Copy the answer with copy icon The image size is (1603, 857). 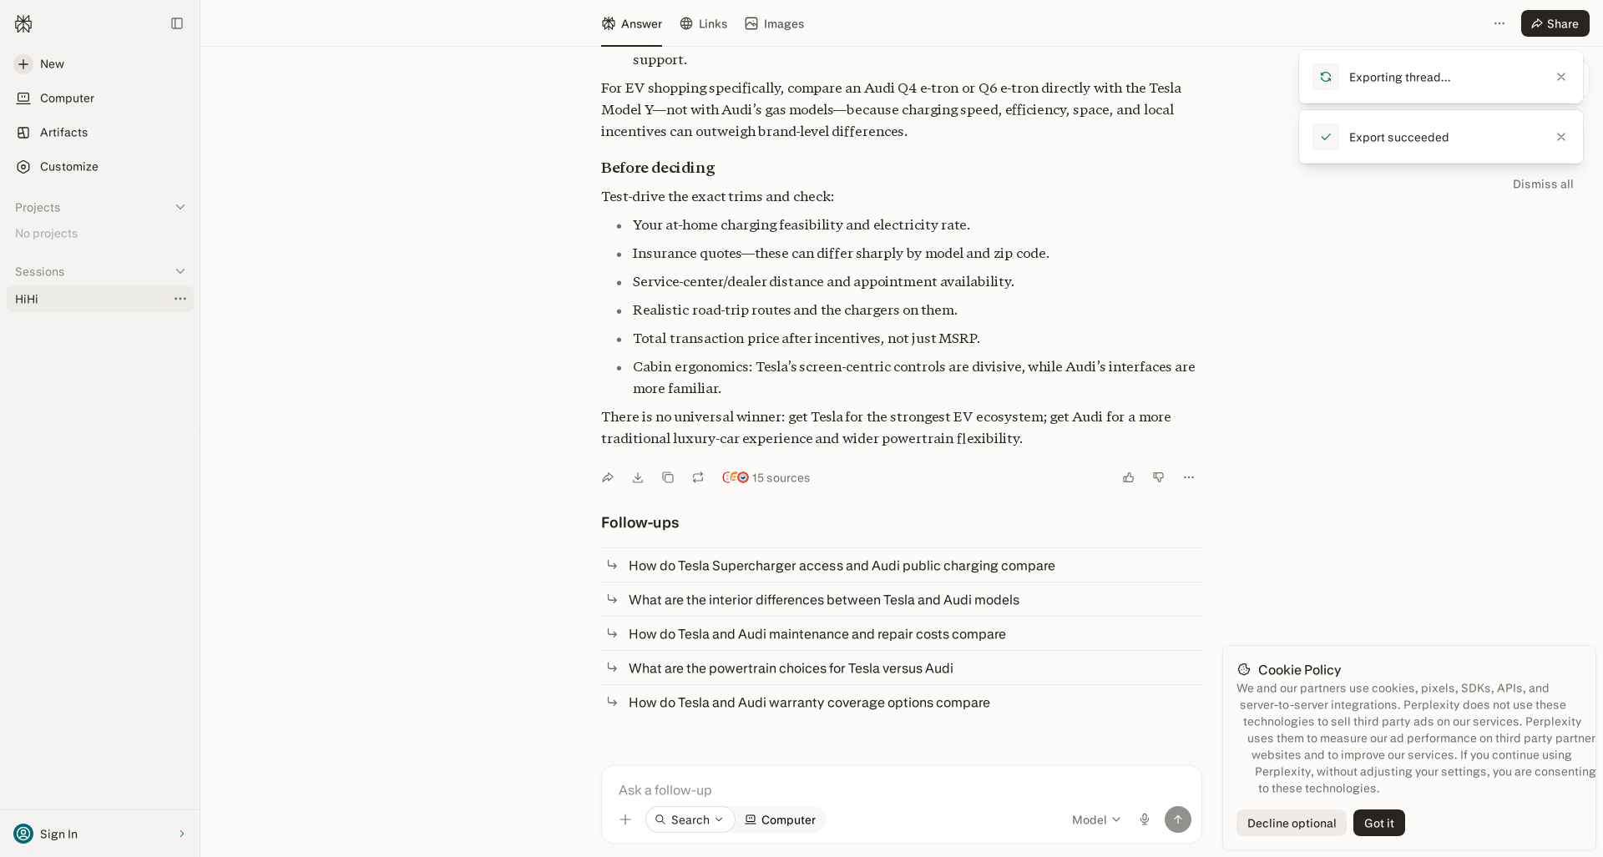click(x=668, y=477)
